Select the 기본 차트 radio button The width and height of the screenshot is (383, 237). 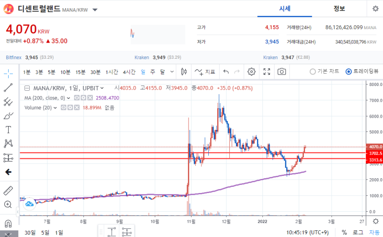313,72
